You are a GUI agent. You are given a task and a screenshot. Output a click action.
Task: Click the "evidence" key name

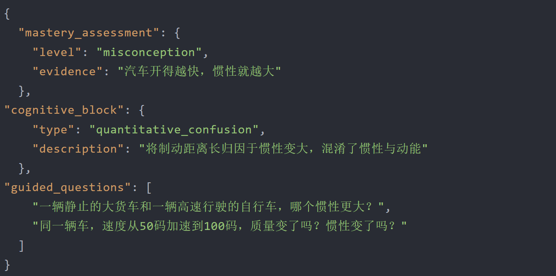tap(67, 72)
